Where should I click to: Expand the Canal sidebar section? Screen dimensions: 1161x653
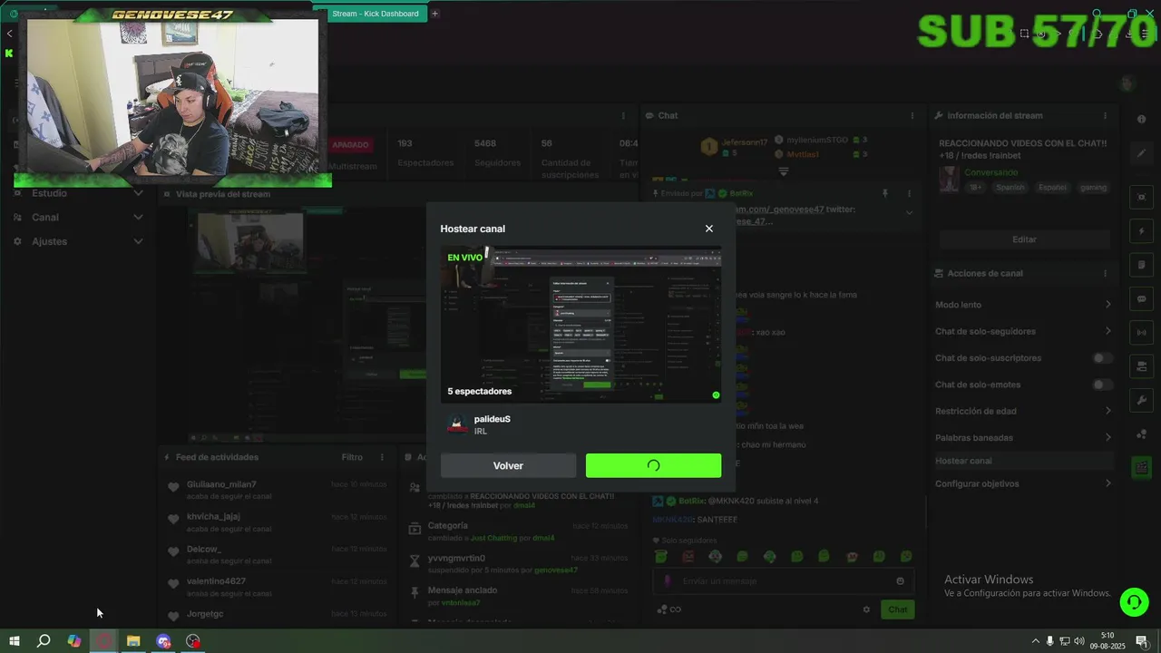coord(79,218)
